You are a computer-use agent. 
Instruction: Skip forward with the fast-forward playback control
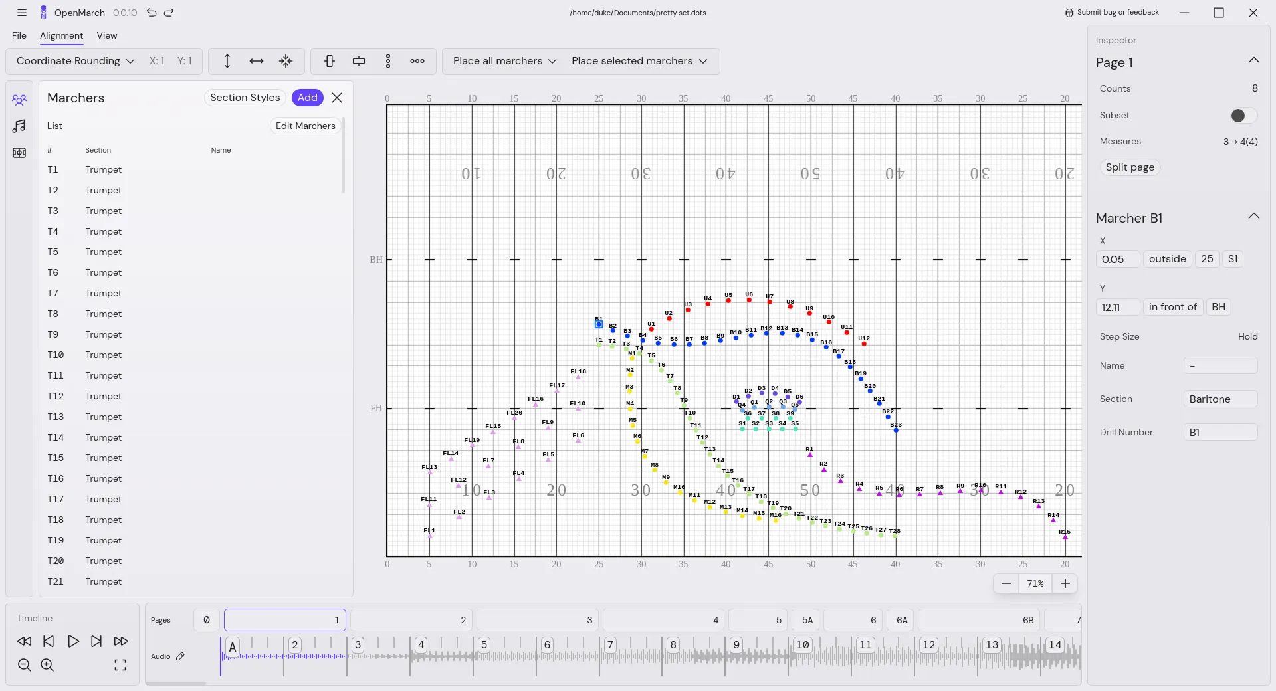pos(121,641)
